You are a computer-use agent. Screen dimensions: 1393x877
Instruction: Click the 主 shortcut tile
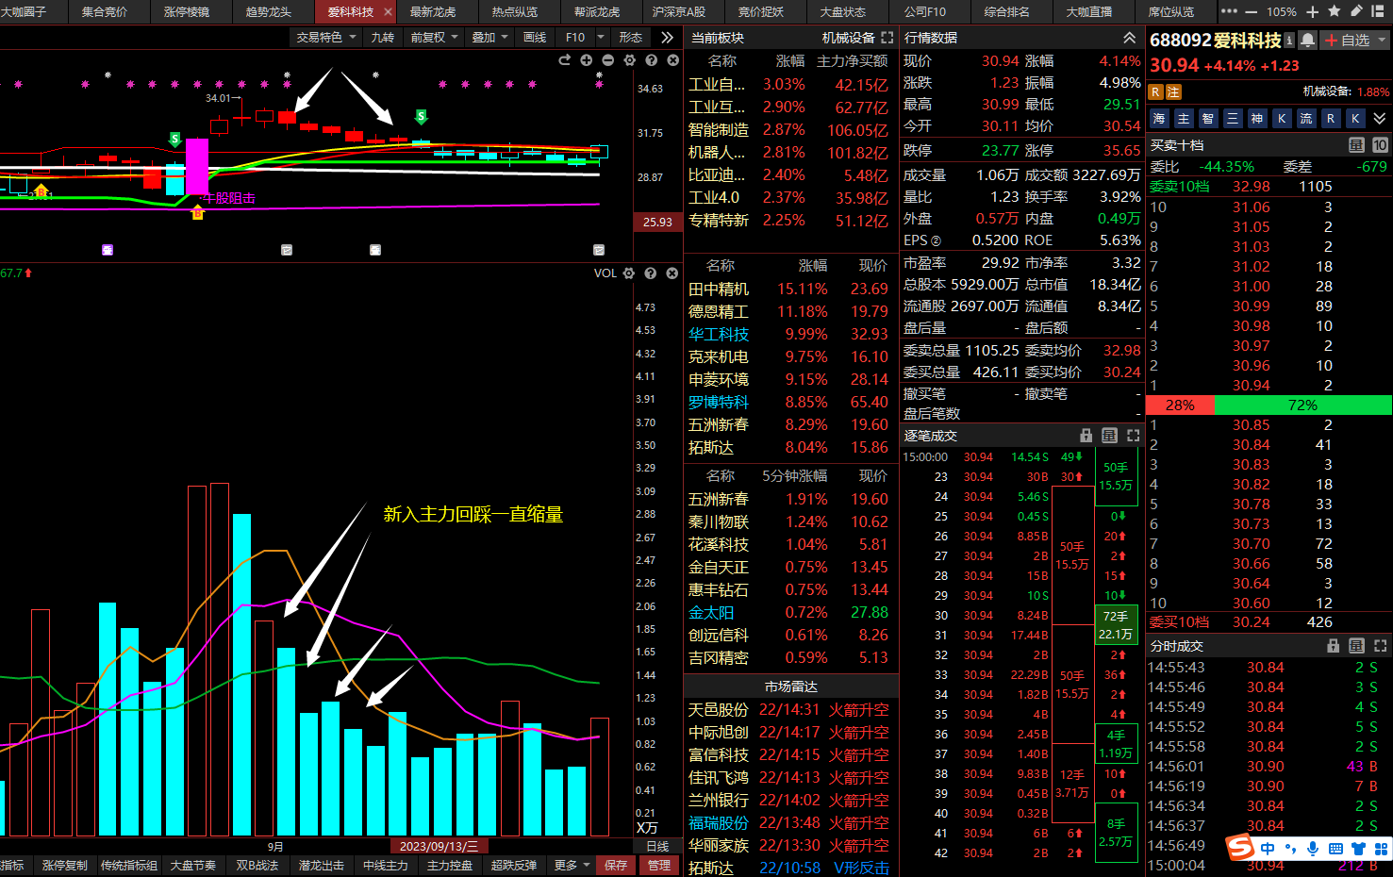(1184, 119)
